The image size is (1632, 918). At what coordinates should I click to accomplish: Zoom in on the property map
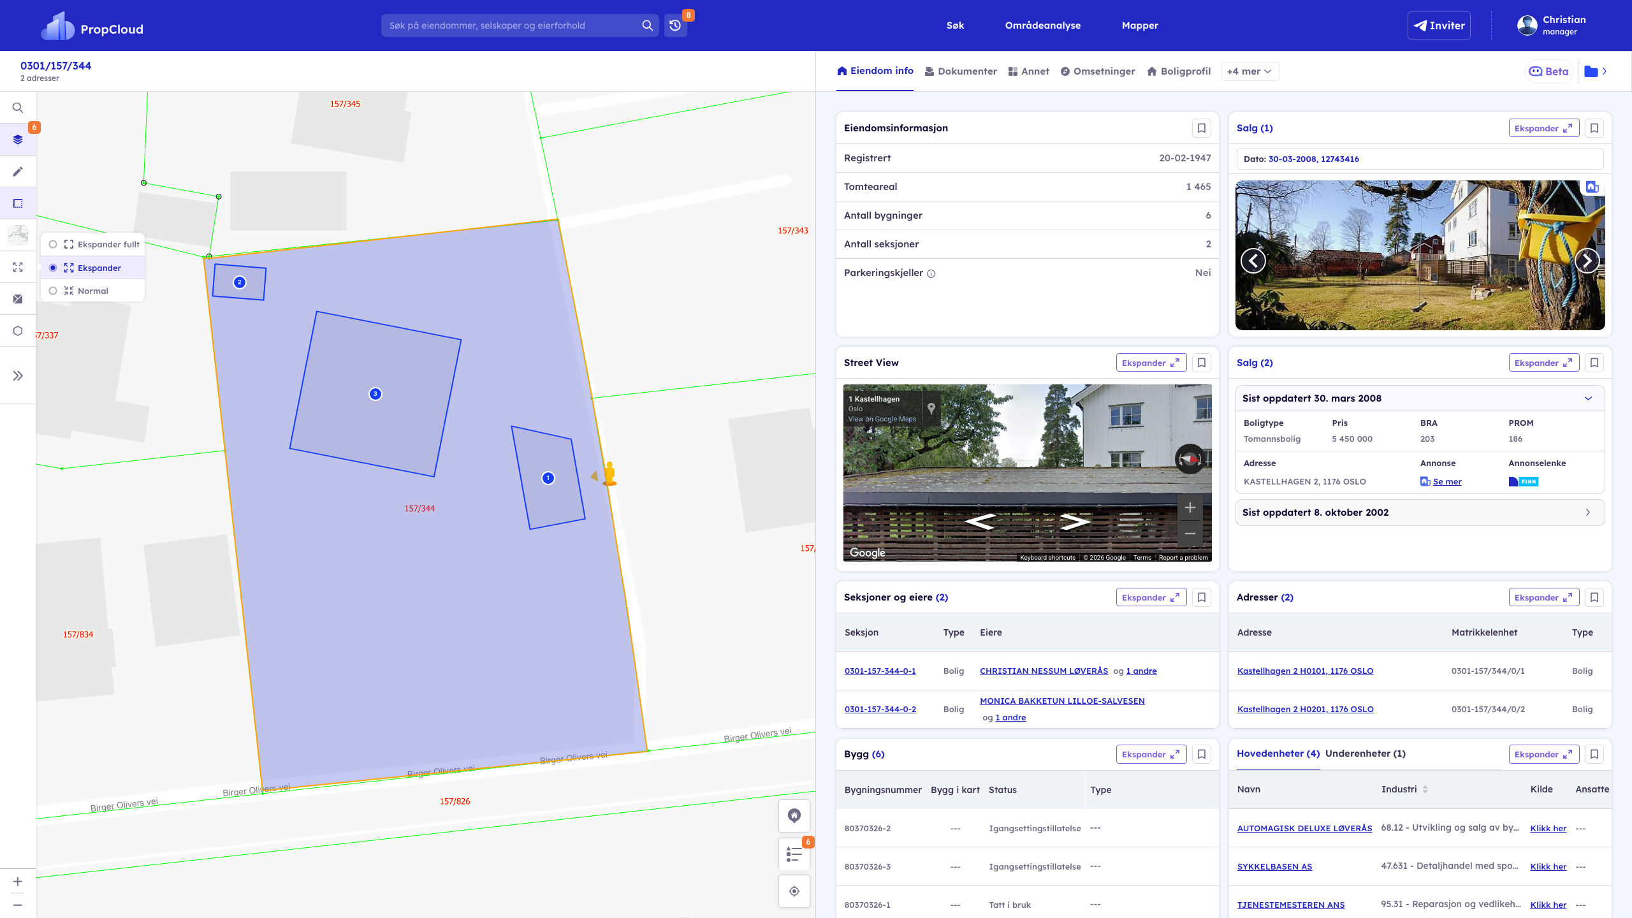click(18, 882)
